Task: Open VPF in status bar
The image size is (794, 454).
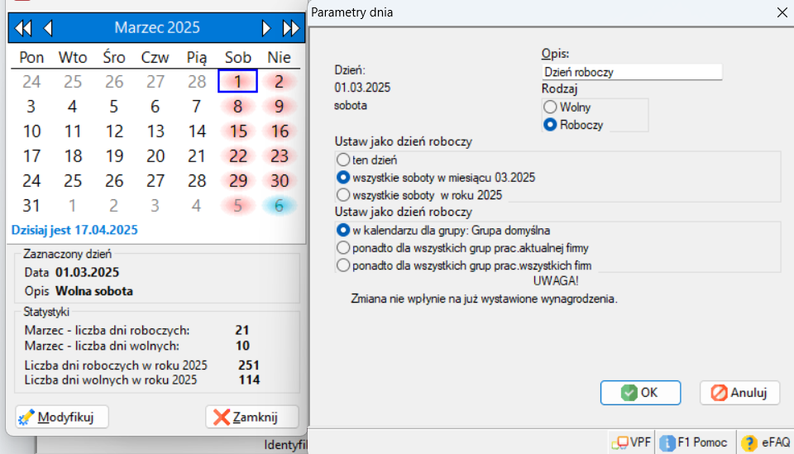Action: pyautogui.click(x=631, y=442)
